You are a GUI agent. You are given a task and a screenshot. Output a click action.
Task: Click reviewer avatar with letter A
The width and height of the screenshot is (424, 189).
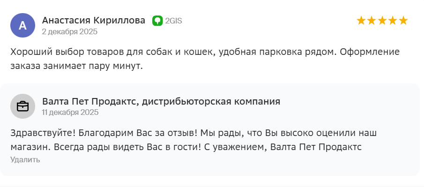pyautogui.click(x=22, y=26)
